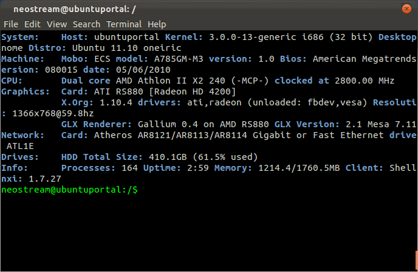Click 'Gigabit or Fast Ethernet' text
Image resolution: width=418 pixels, height=272 pixels.
(318, 135)
